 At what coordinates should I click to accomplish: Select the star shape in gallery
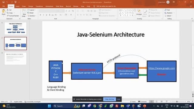click(x=132, y=15)
